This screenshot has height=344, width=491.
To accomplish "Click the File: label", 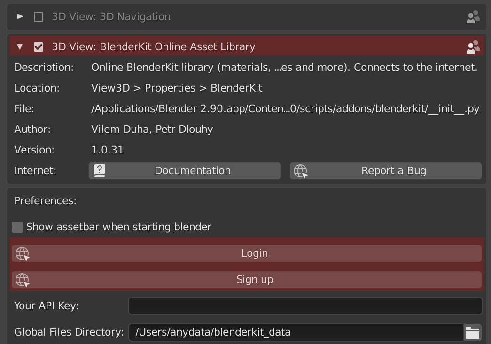I will [24, 109].
